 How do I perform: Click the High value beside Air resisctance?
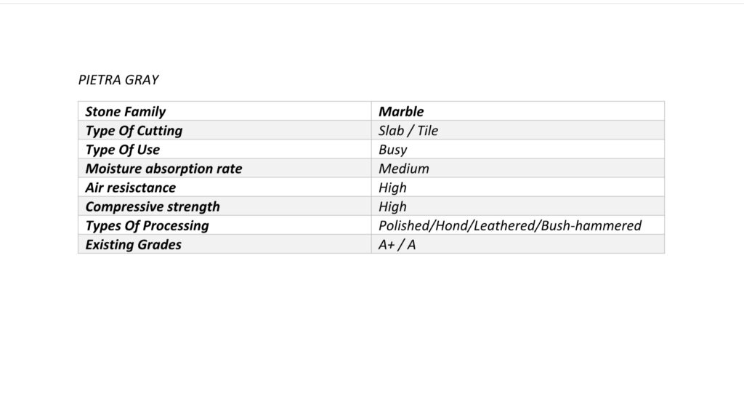[x=392, y=188]
